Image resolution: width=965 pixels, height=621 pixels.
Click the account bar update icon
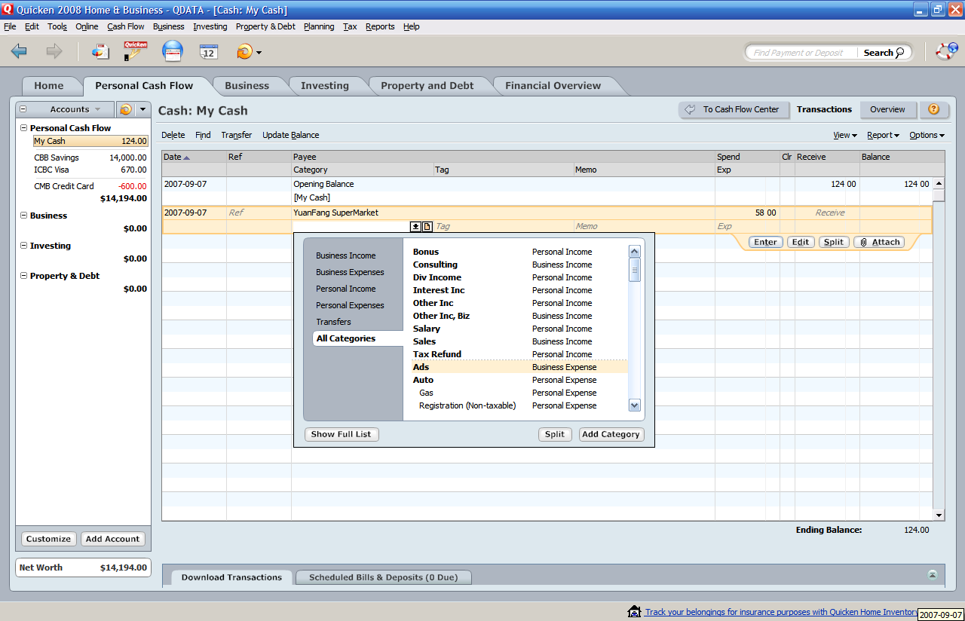[x=125, y=109]
